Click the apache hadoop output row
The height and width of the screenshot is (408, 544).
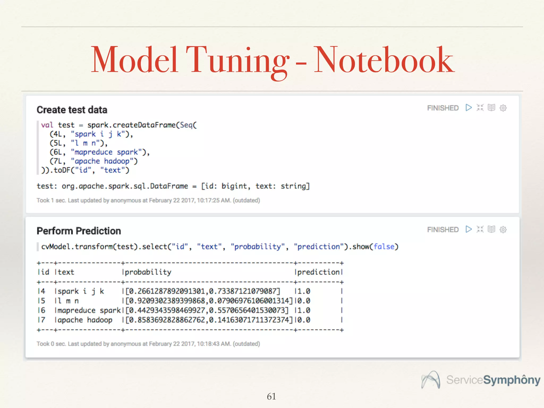pos(84,320)
